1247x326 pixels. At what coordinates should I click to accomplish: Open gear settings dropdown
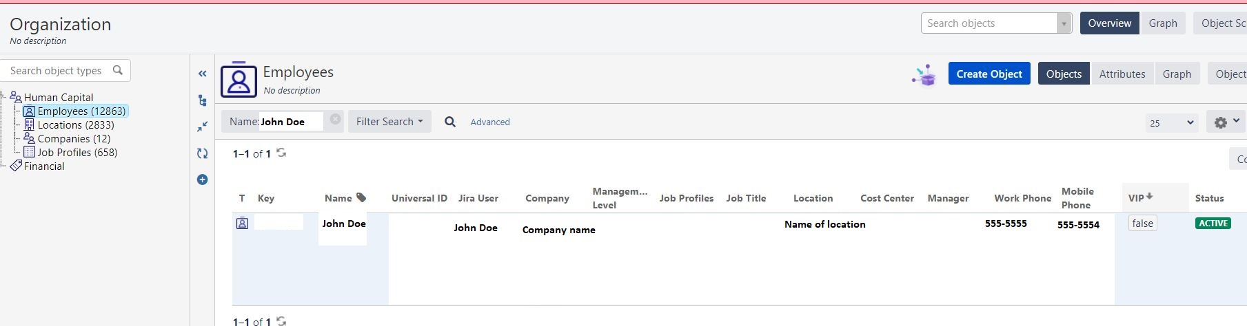click(x=1226, y=122)
